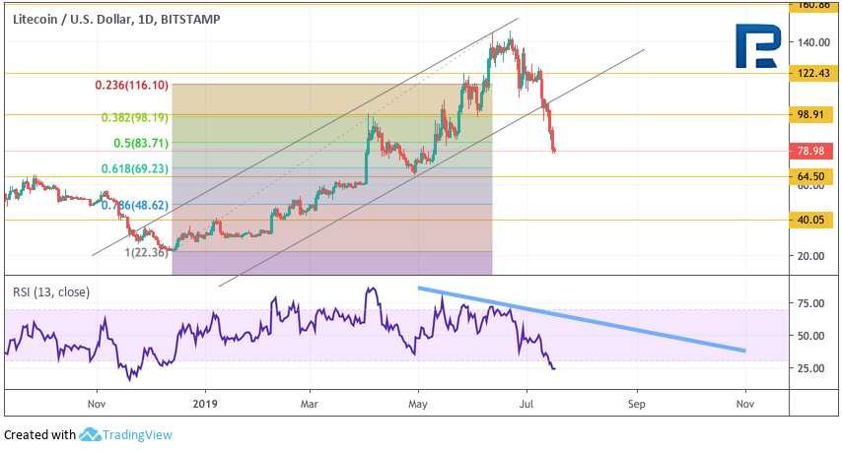Image resolution: width=842 pixels, height=452 pixels.
Task: Select the 64.50 price level tag
Action: tap(814, 176)
